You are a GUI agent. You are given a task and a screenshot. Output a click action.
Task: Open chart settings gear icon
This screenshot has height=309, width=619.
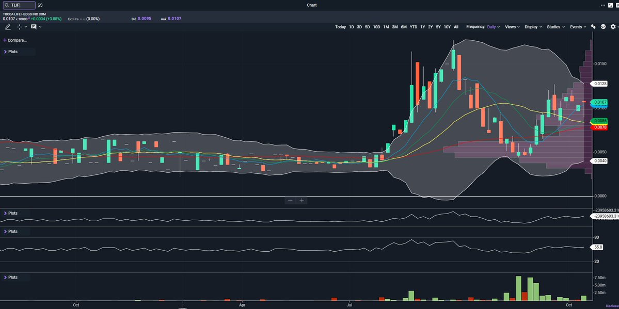click(x=613, y=27)
